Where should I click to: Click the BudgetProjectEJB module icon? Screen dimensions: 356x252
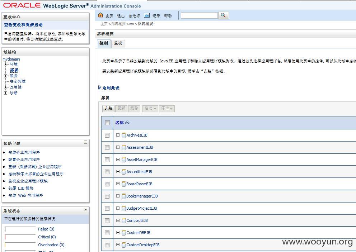point(124,209)
